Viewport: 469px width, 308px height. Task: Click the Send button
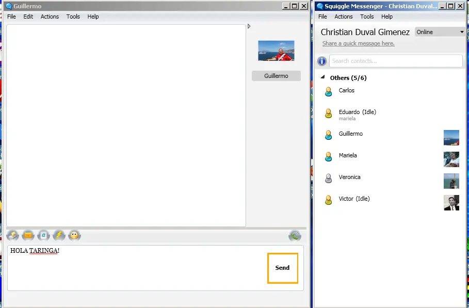pyautogui.click(x=283, y=268)
